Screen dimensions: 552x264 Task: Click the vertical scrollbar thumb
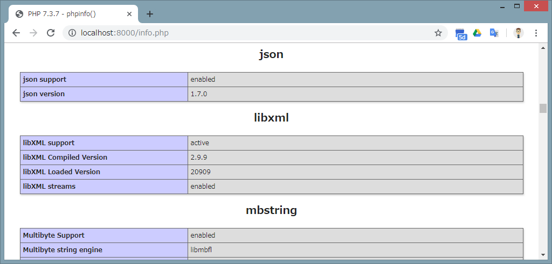(x=543, y=108)
